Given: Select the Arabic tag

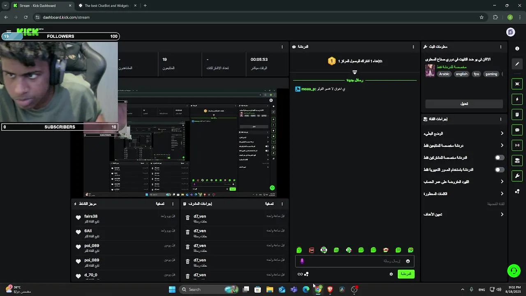Looking at the screenshot, I should point(444,74).
